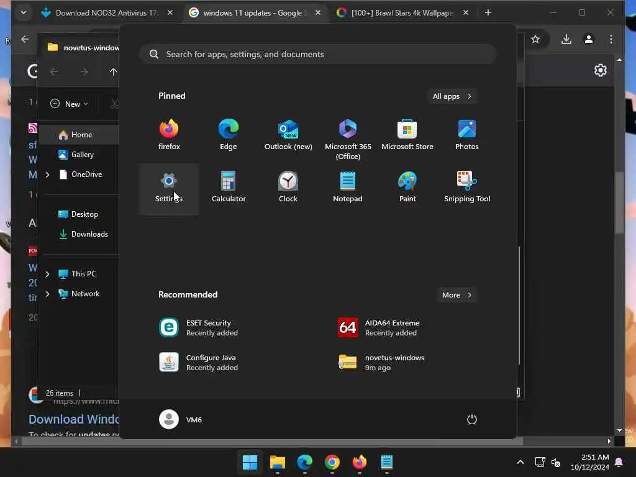Switch to Brawl Stars 4k Wallpaper tab
This screenshot has height=477, width=636.
pos(402,13)
